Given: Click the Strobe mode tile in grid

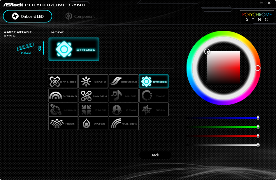Looking at the screenshot, I should coord(154,81).
